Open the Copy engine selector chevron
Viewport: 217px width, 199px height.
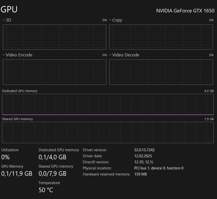(x=110, y=20)
